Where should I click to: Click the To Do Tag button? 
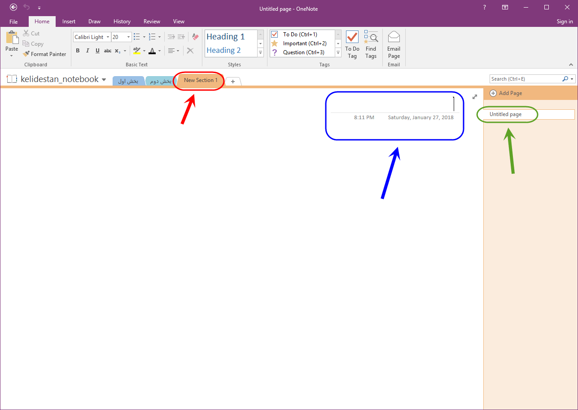(352, 44)
